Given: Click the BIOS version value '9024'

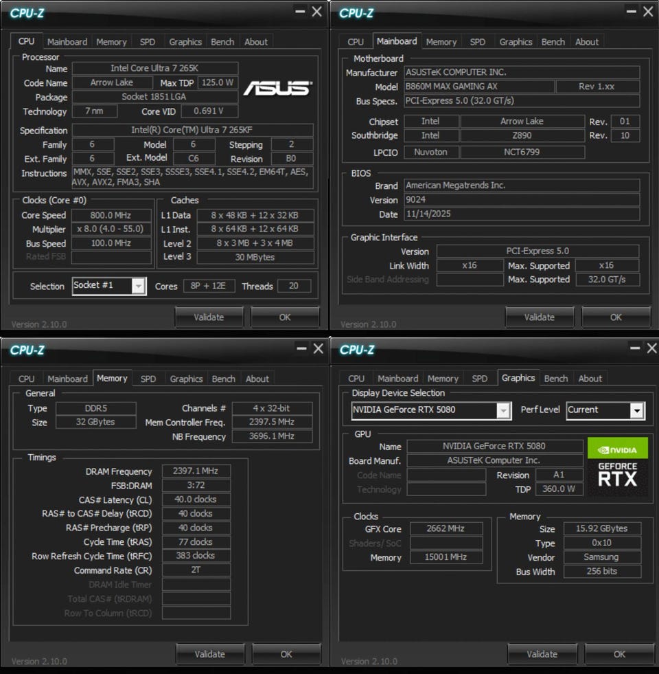Looking at the screenshot, I should click(x=522, y=199).
